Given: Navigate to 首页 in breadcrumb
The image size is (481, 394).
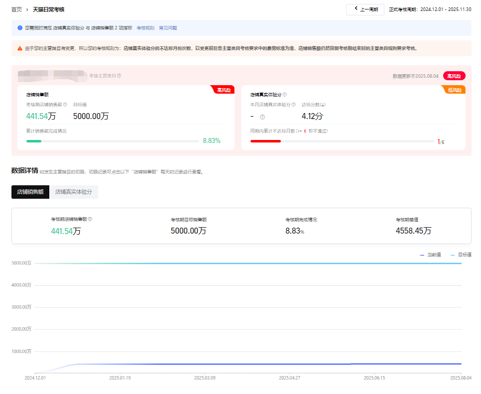Looking at the screenshot, I should [x=16, y=9].
